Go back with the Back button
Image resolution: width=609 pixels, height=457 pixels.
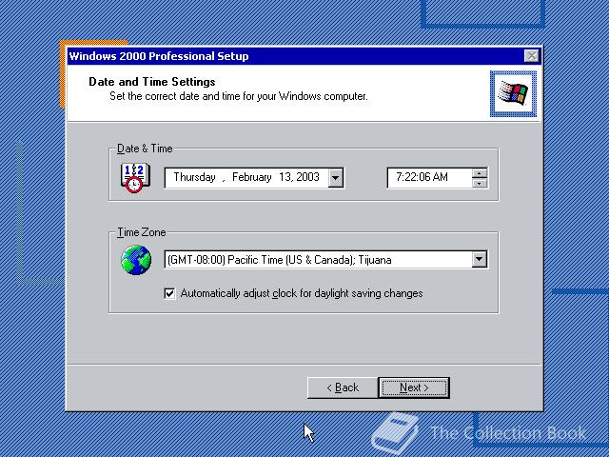(343, 387)
